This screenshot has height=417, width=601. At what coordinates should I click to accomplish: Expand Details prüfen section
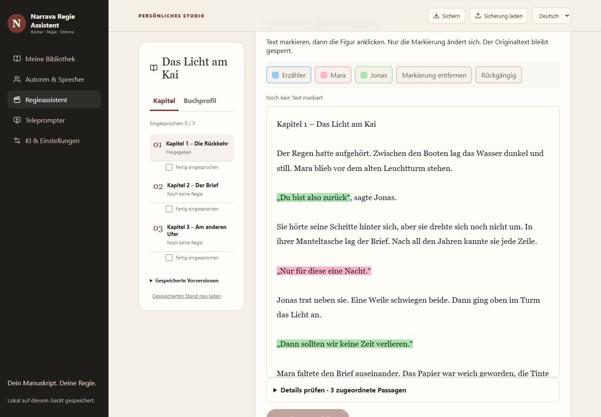[x=413, y=390]
